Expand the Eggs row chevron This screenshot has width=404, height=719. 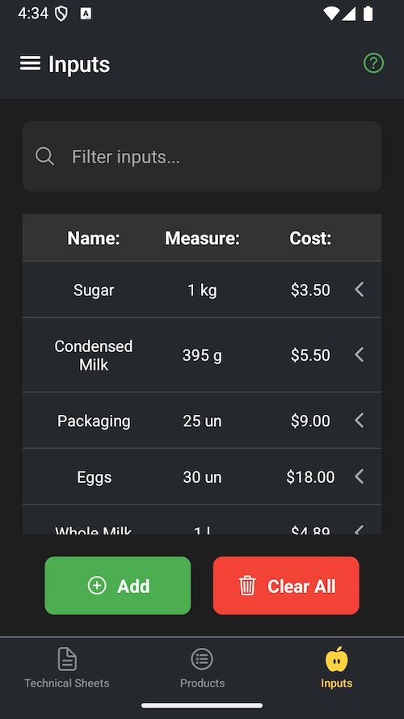point(360,476)
